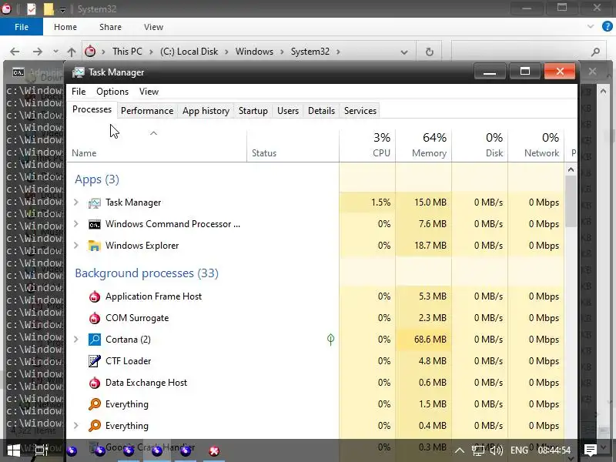The width and height of the screenshot is (616, 462).
Task: Click the taskbar network icon
Action: (x=478, y=450)
